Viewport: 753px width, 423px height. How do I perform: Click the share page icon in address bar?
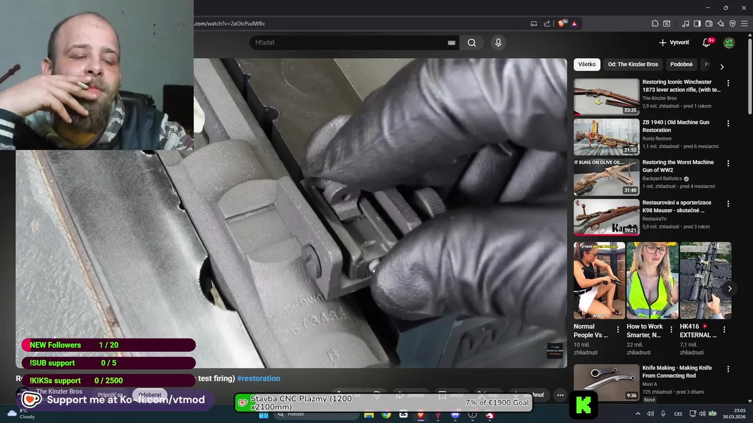547,23
